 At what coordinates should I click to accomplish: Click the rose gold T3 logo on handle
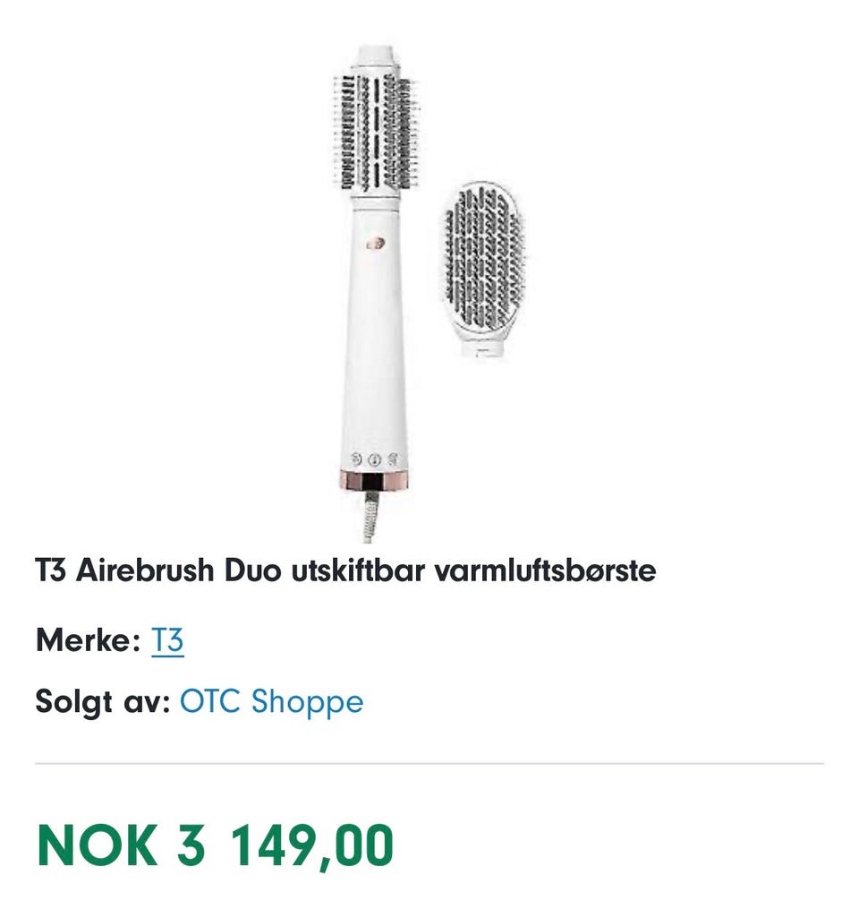tap(374, 243)
